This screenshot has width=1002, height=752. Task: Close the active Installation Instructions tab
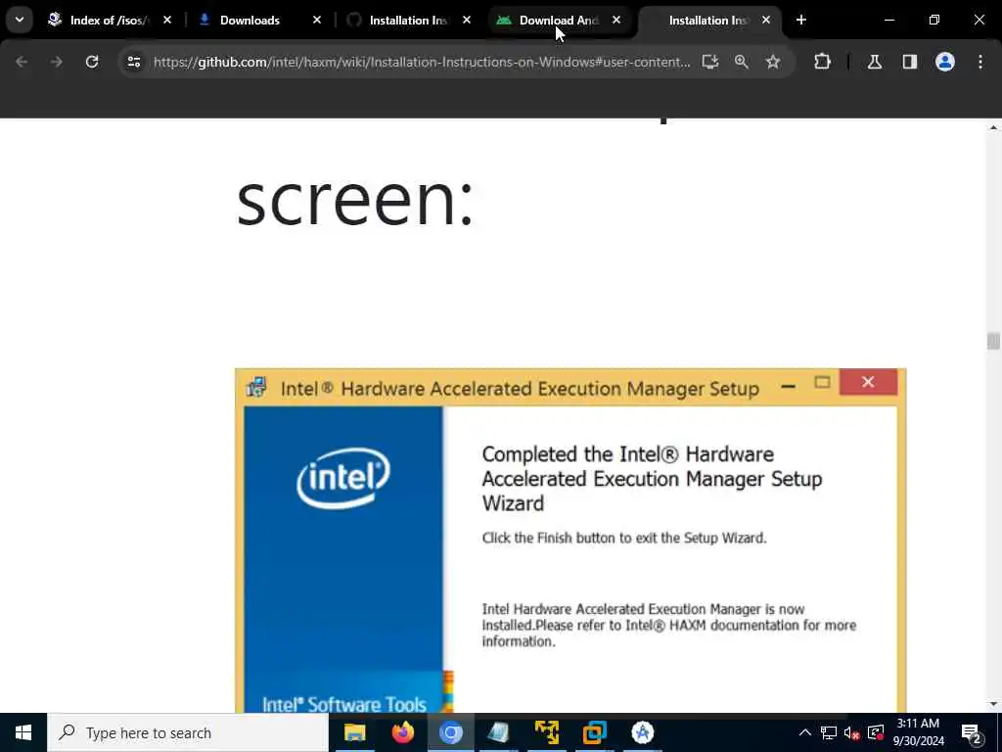[x=765, y=20]
